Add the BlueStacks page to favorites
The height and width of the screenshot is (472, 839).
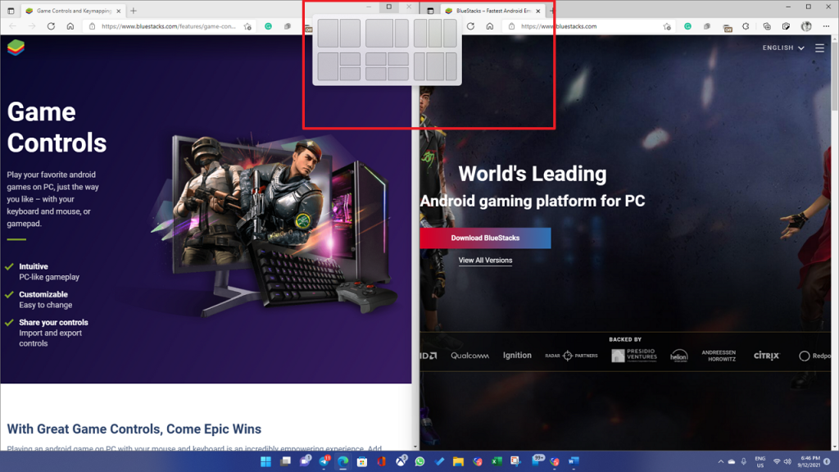point(666,26)
